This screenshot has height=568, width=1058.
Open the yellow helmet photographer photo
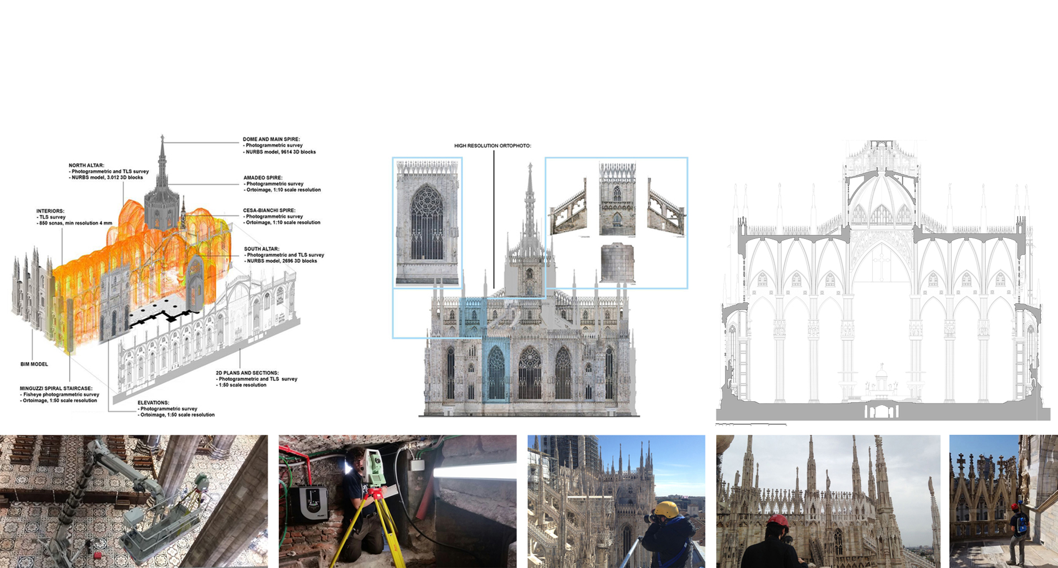[616, 501]
